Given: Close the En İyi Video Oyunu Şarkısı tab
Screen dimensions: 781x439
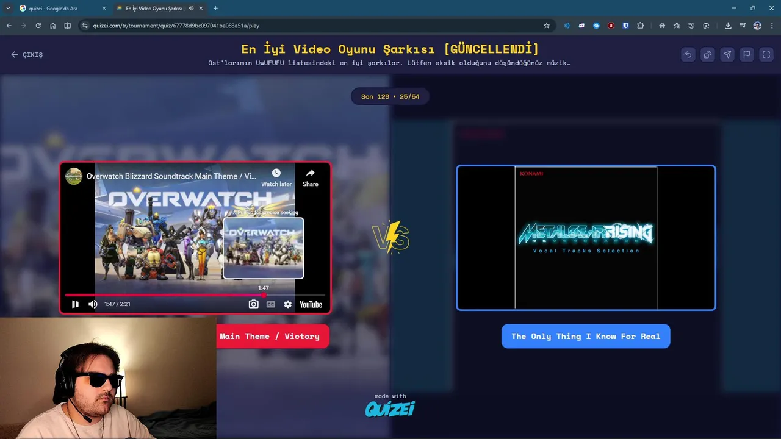Looking at the screenshot, I should pos(201,9).
